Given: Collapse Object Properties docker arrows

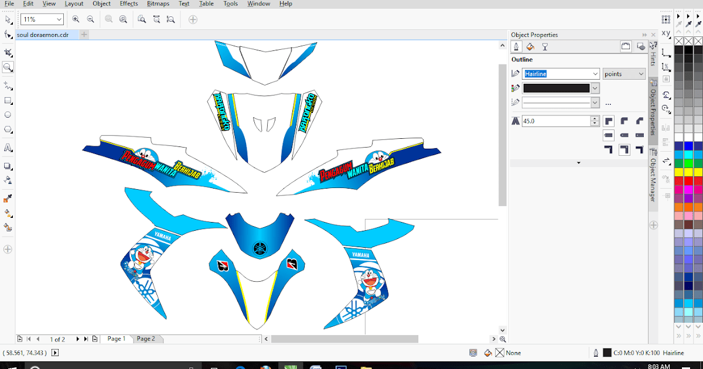Looking at the screenshot, I should coord(644,35).
